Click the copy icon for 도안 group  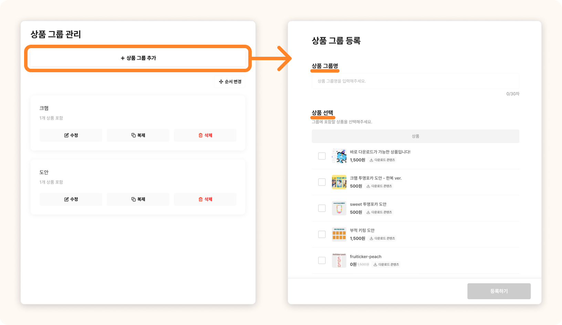click(134, 199)
